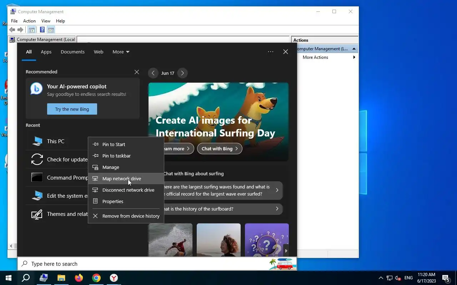The width and height of the screenshot is (457, 285).
Task: Open Check for updates recent item
Action: 57,160
